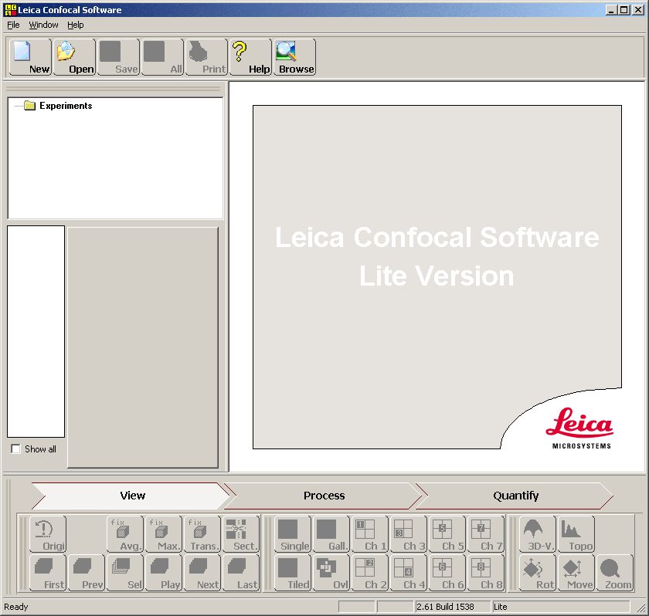Enable Ovl overlay display

point(331,573)
